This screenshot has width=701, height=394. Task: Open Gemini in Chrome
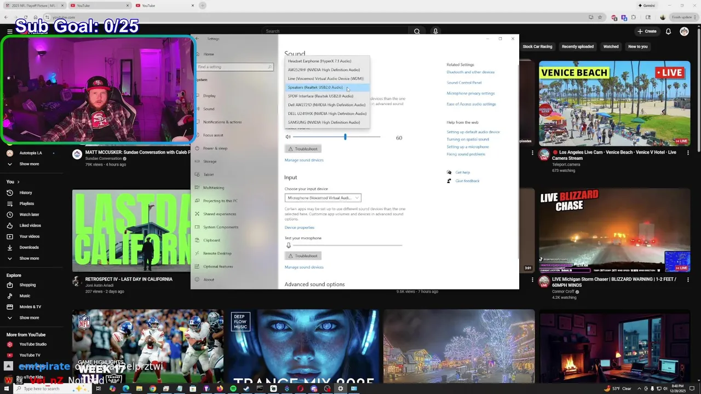point(647,5)
